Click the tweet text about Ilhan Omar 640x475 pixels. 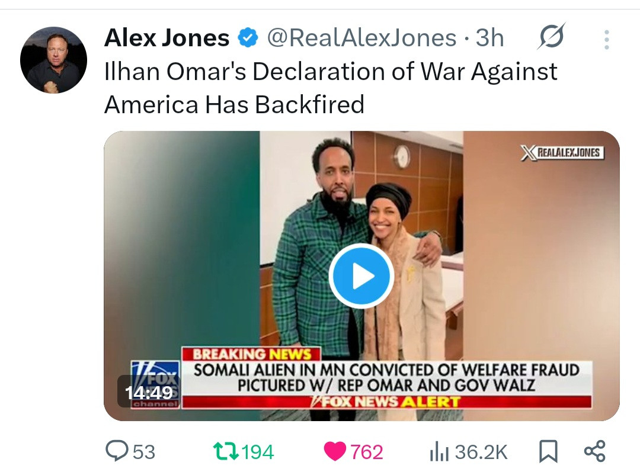tap(331, 88)
